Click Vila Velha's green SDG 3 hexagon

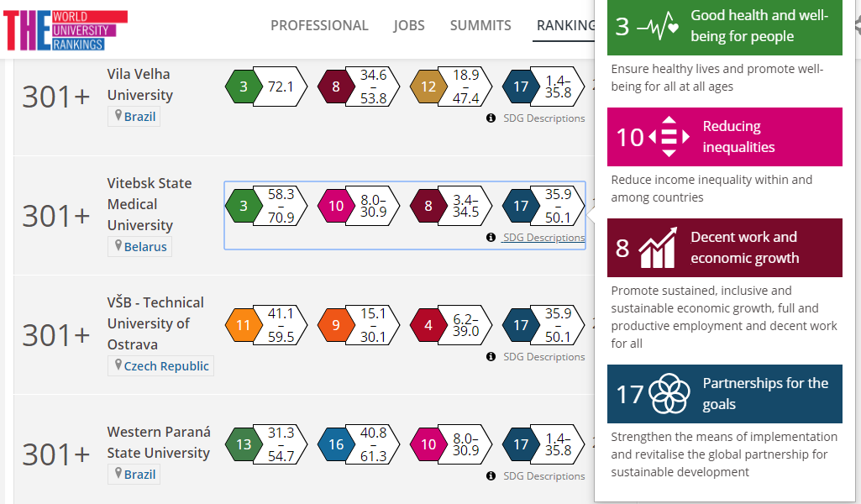point(244,87)
